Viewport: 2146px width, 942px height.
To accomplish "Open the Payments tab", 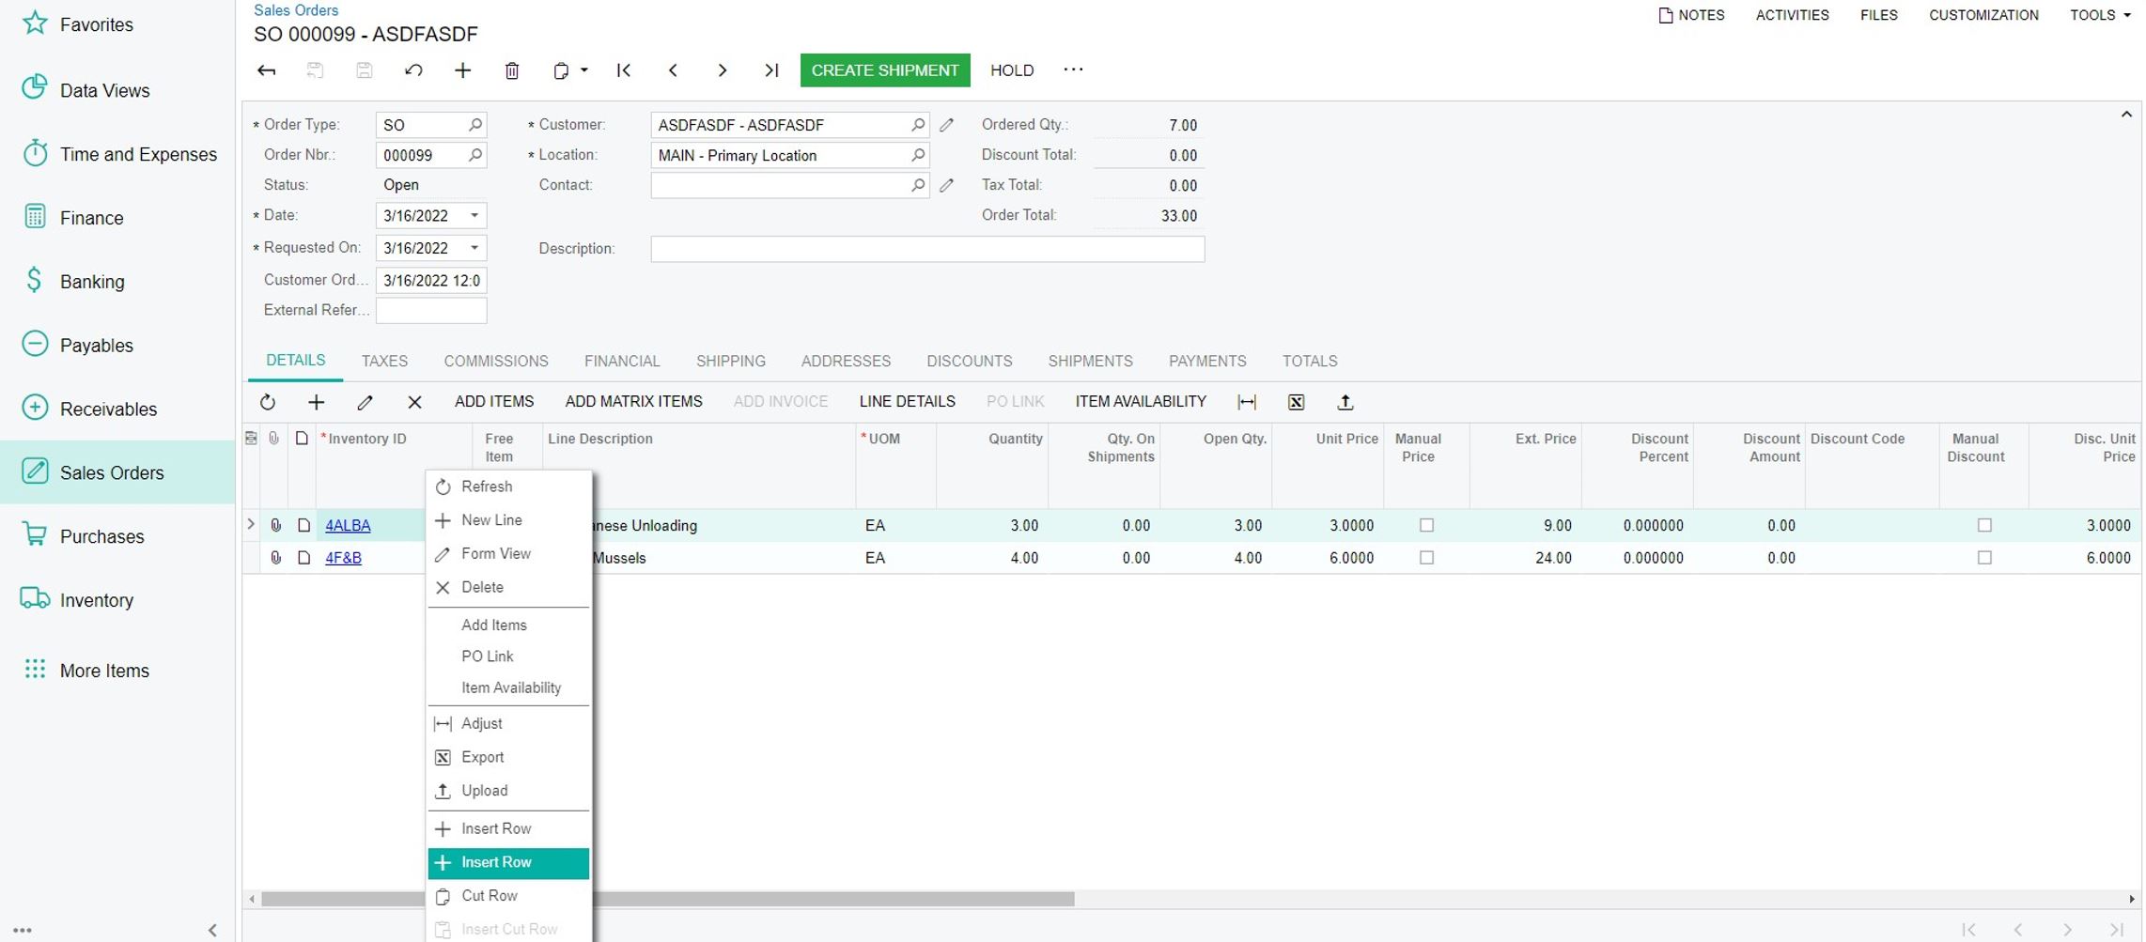I will (1207, 362).
